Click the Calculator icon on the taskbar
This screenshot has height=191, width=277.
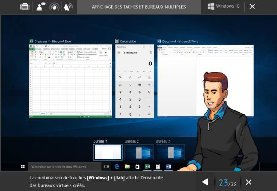point(158,167)
